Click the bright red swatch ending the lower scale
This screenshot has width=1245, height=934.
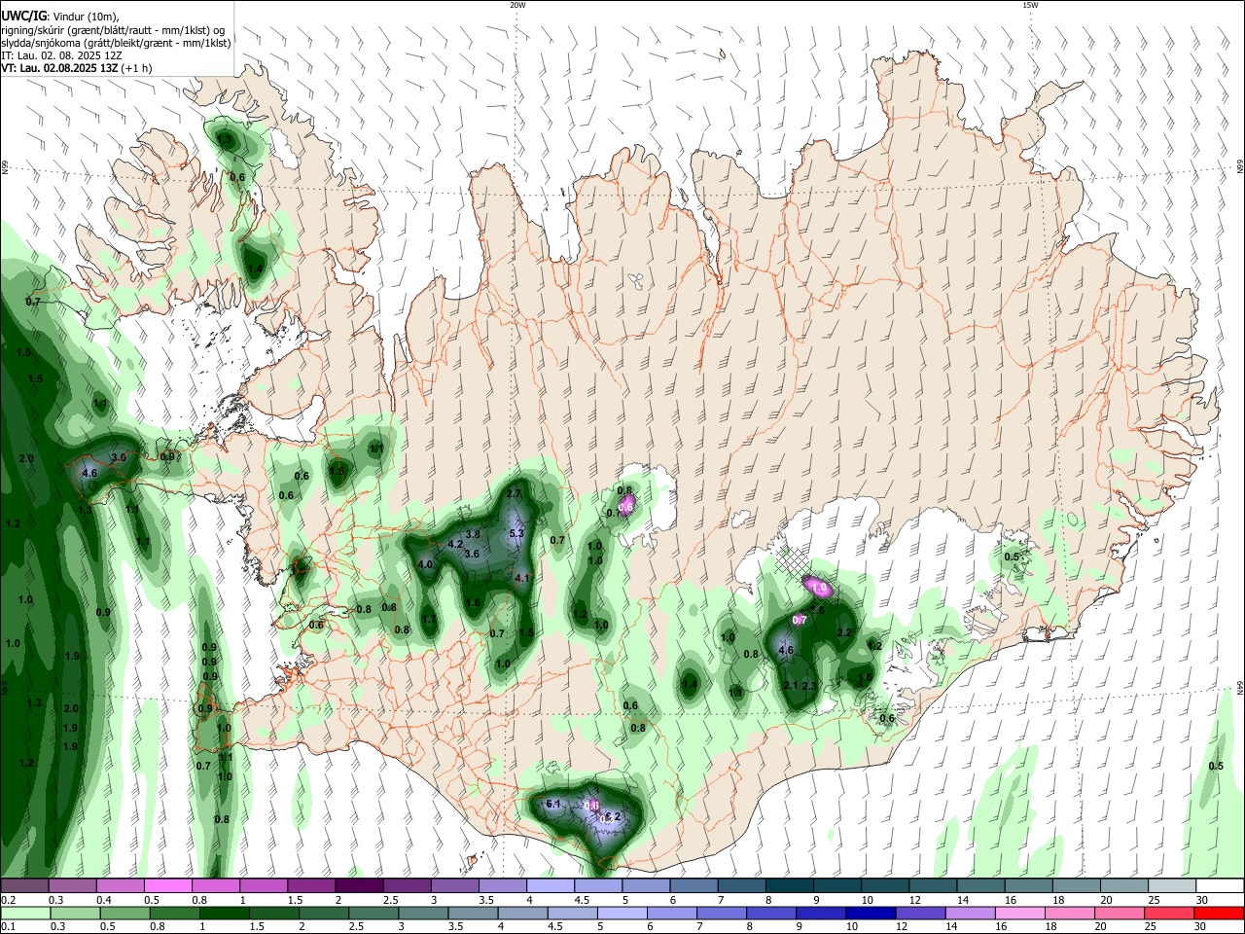pos(1220,914)
